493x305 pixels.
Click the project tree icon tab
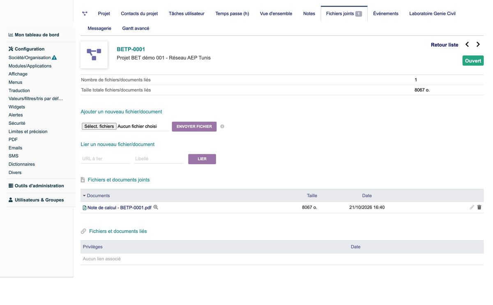click(x=85, y=14)
